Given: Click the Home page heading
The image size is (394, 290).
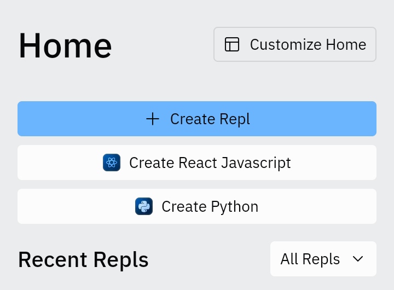Looking at the screenshot, I should pos(65,45).
